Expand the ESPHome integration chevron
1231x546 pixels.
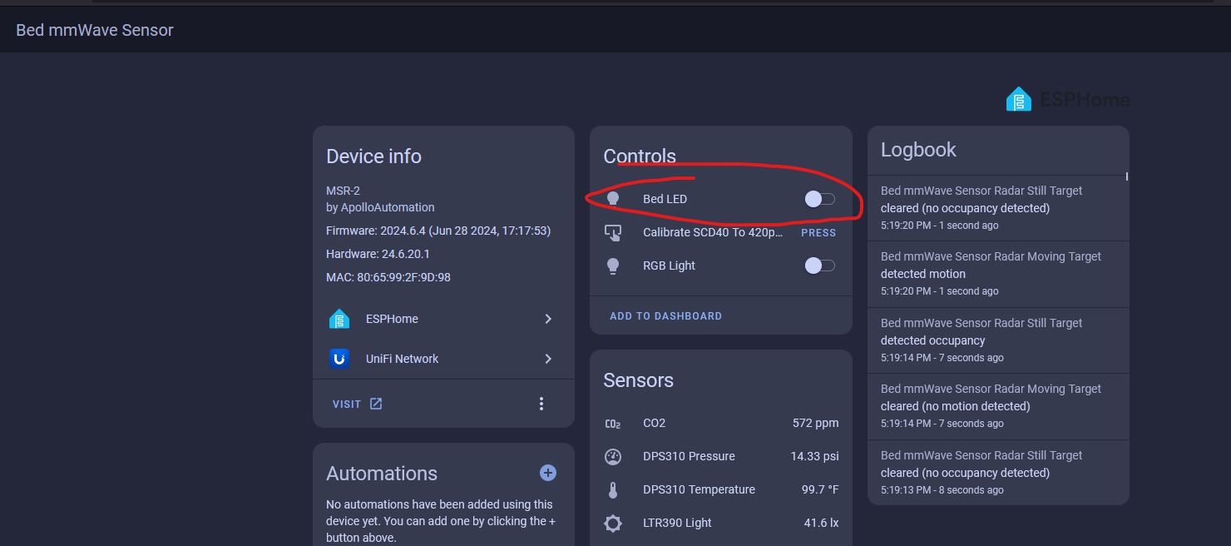tap(548, 319)
